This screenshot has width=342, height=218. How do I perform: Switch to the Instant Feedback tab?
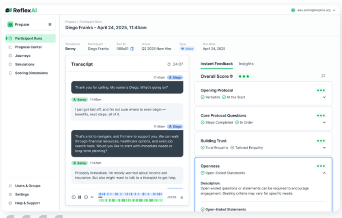click(x=216, y=64)
